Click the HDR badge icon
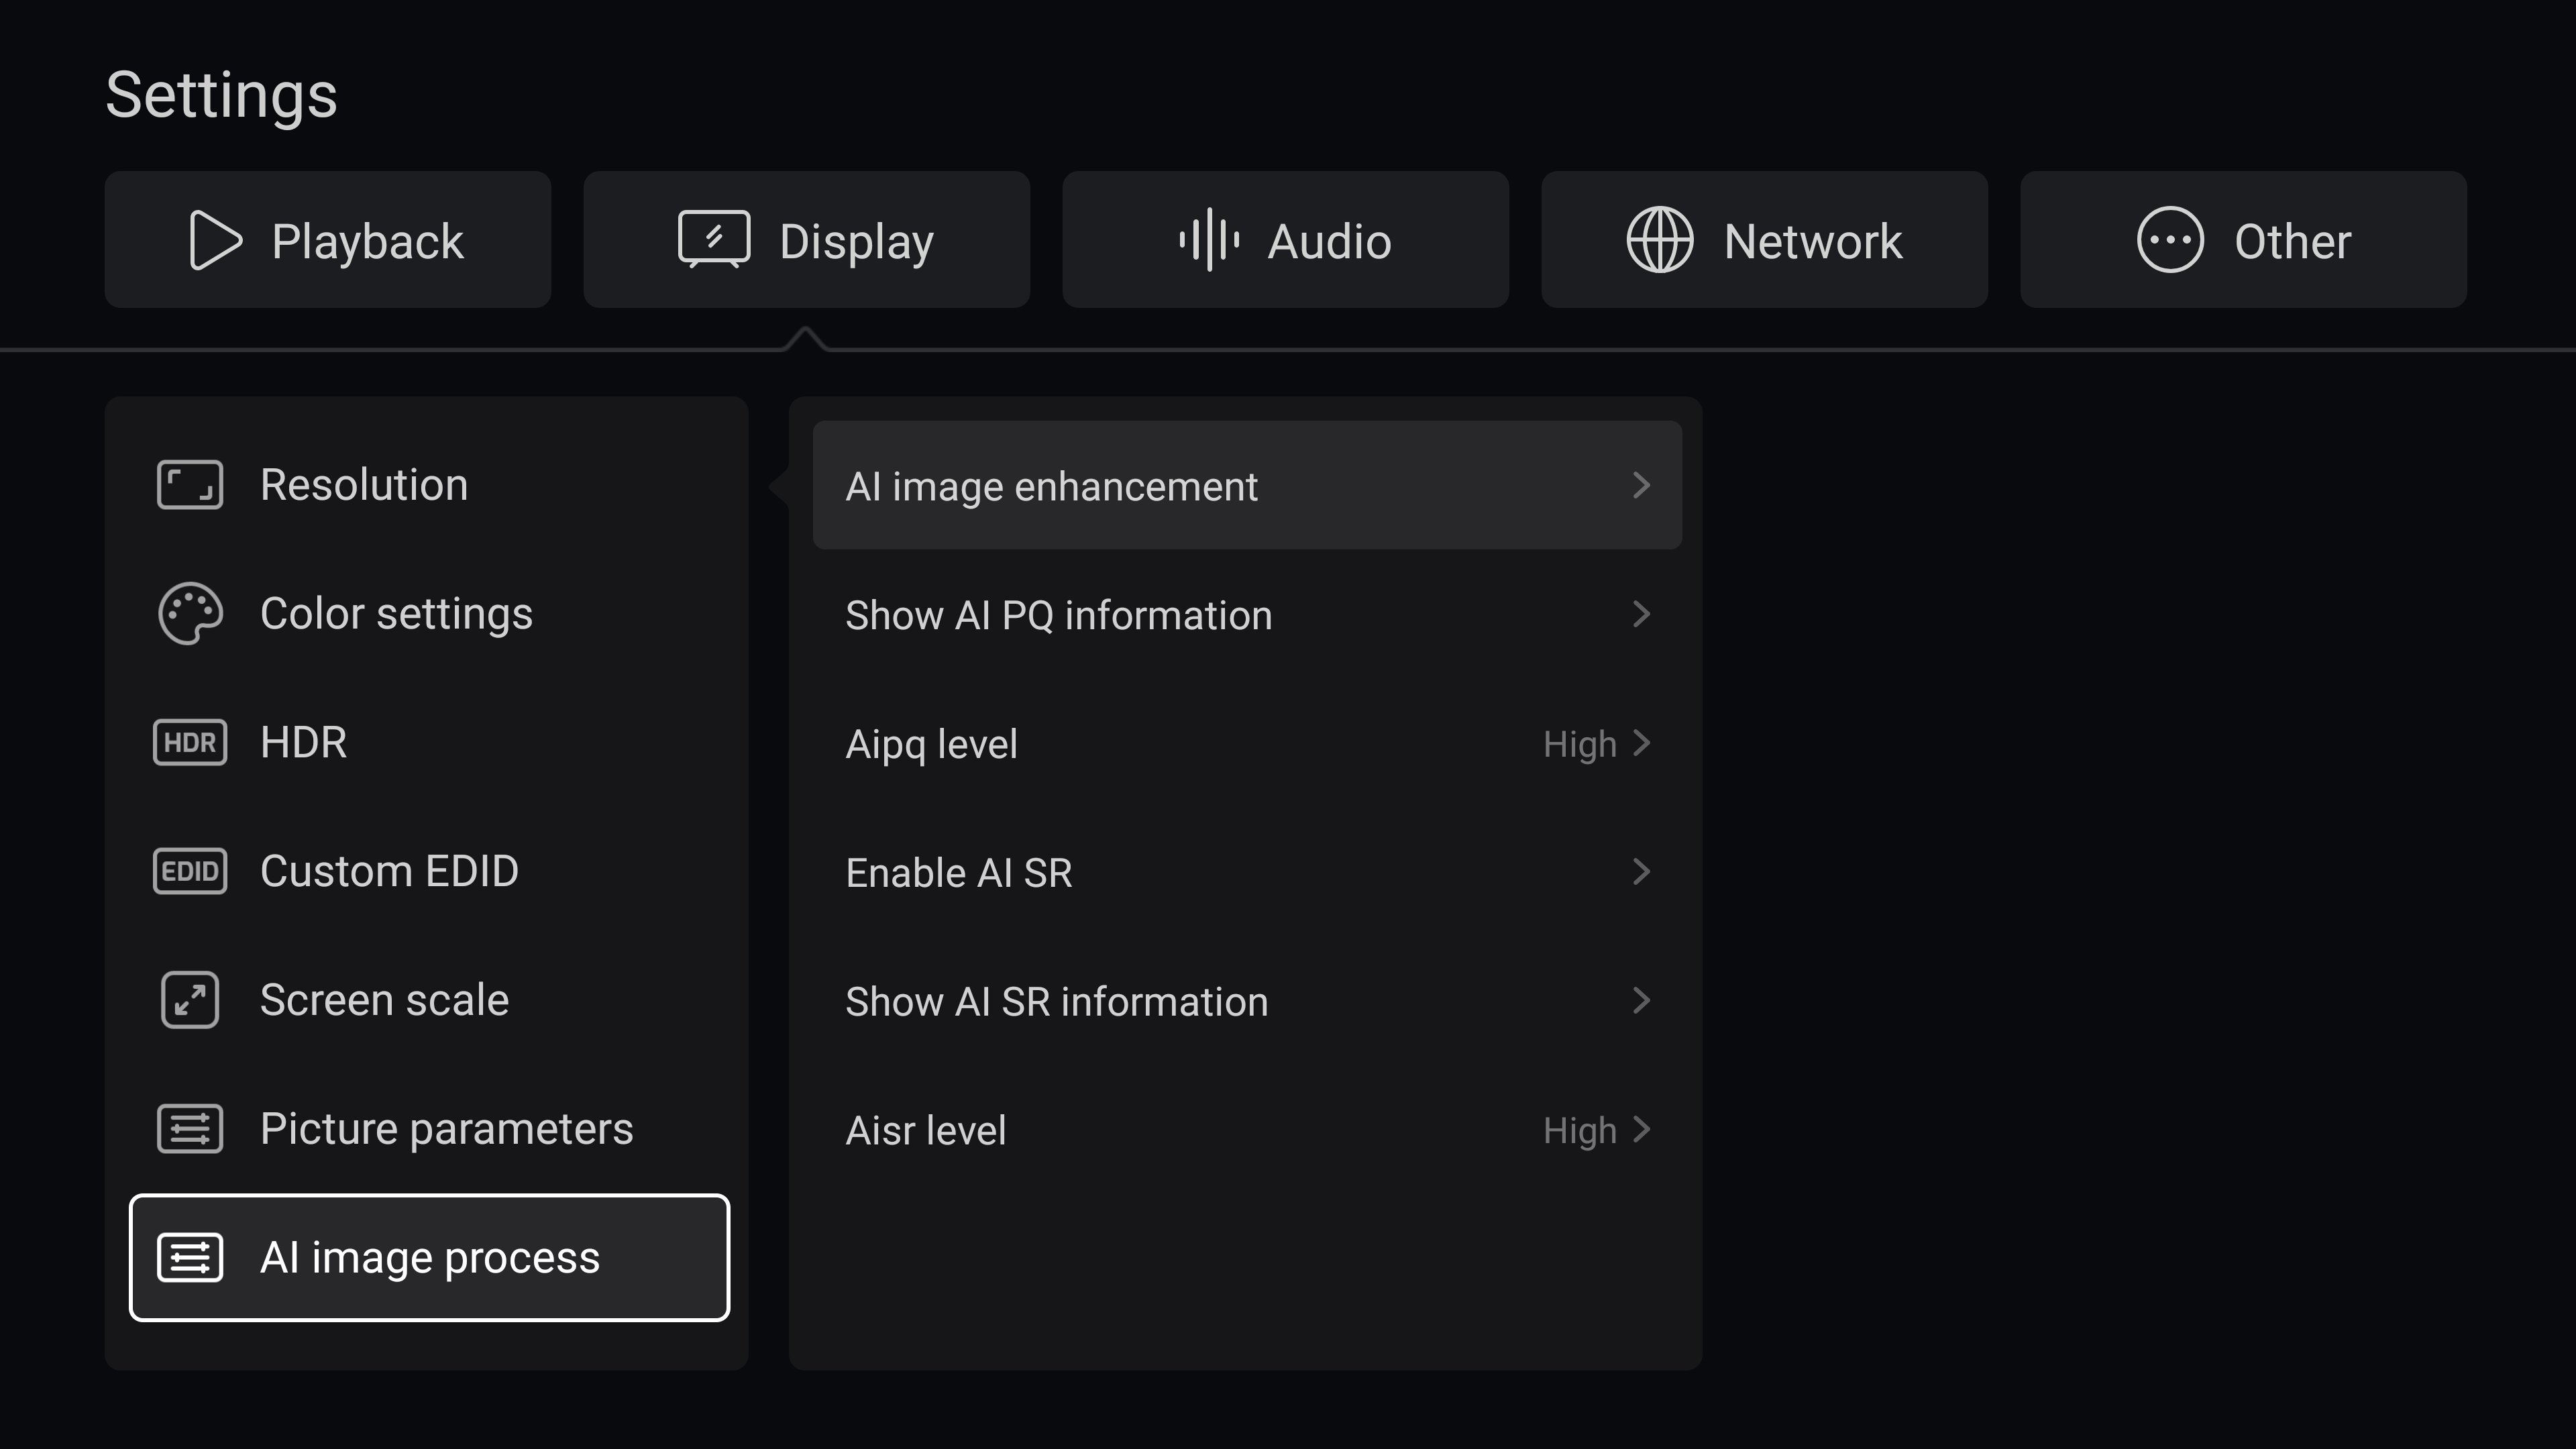The width and height of the screenshot is (2576, 1449). point(190,742)
